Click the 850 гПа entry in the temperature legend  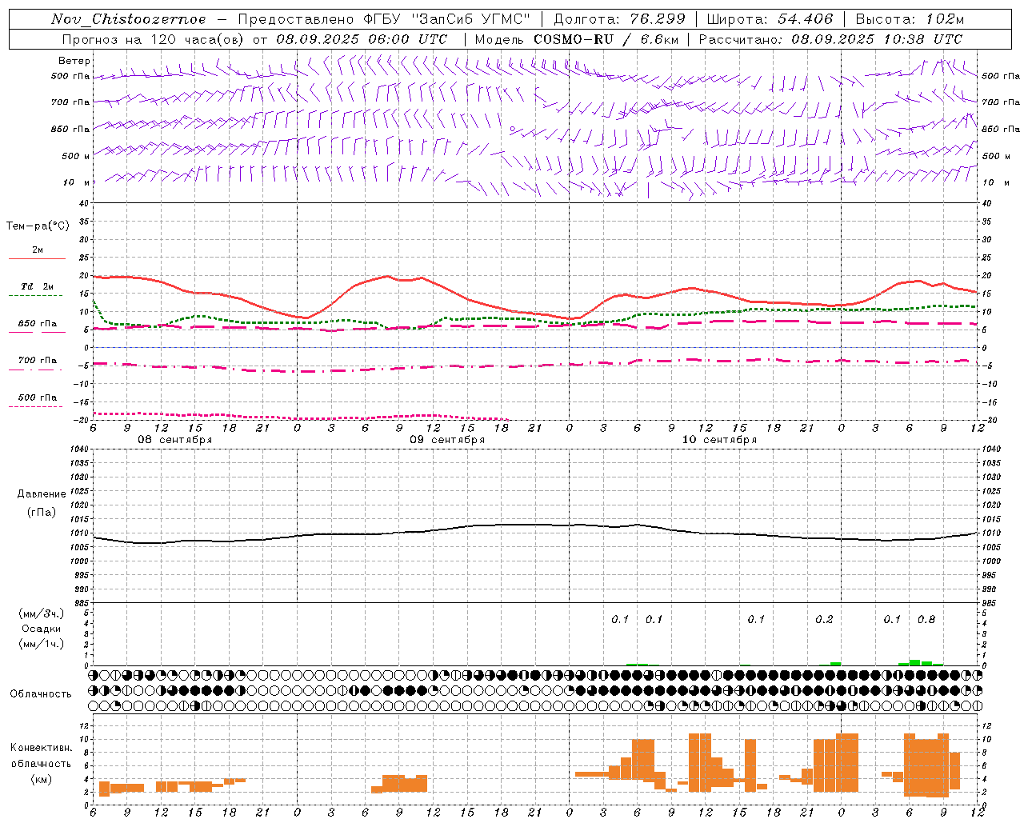pos(37,324)
